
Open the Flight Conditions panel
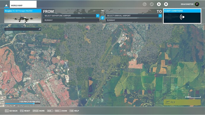click(182, 16)
